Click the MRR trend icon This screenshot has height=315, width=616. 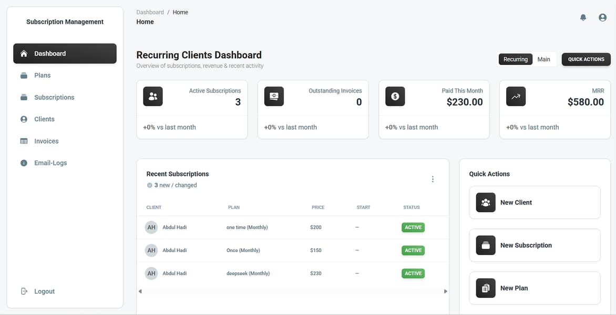(516, 96)
